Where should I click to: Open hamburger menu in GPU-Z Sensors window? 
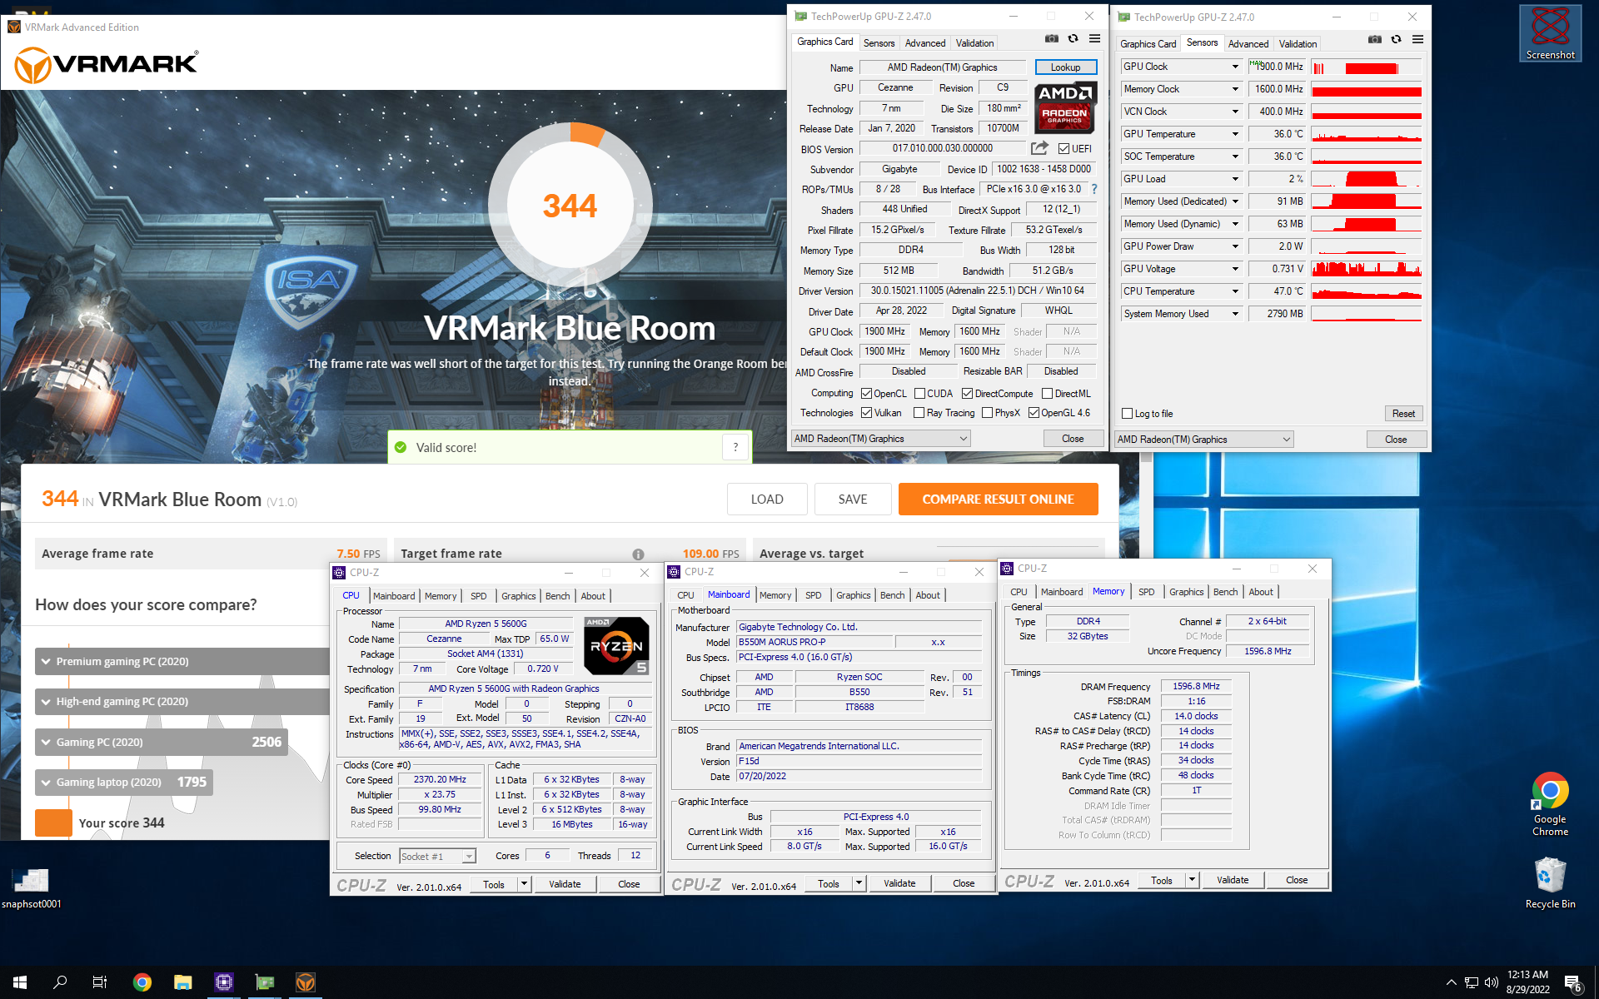coord(1417,40)
